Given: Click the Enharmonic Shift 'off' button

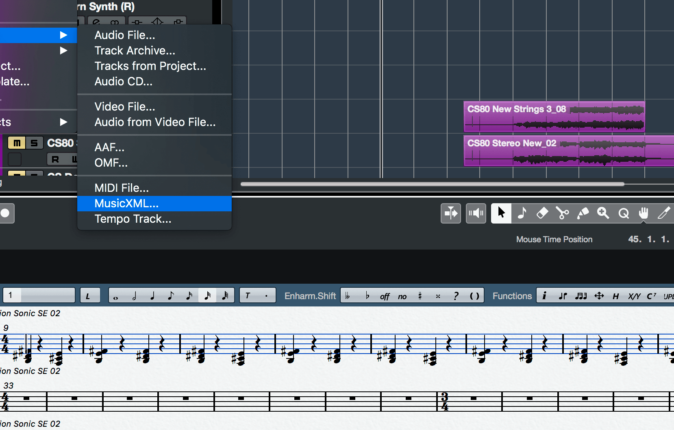Looking at the screenshot, I should (x=385, y=296).
